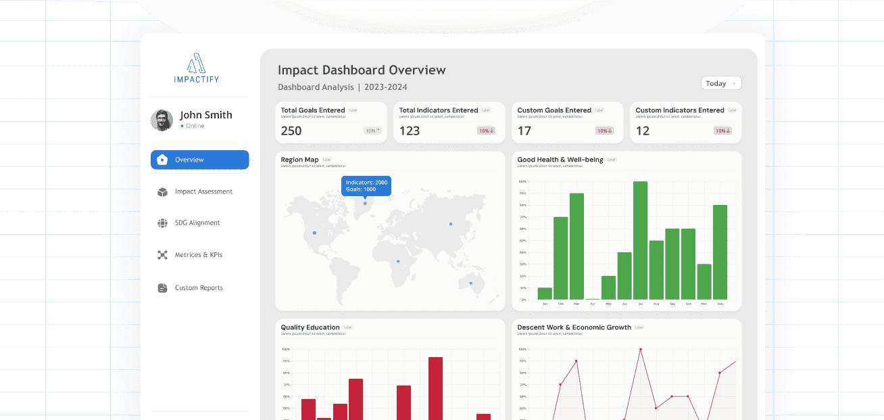Click the Impact Assessment cube icon
884x420 pixels.
tap(162, 192)
